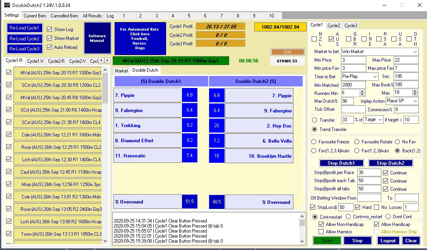Image resolution: width=427 pixels, height=250 pixels.
Task: Toggle Show Market checkbox
Action: click(49, 38)
